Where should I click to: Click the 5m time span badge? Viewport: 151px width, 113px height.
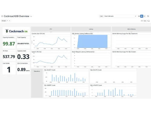pyautogui.click(x=101, y=16)
